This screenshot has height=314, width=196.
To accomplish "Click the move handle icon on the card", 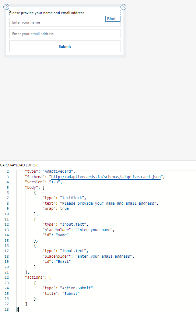I will click(6, 7).
